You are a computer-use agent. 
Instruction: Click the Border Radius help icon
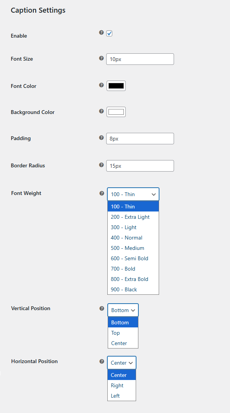point(101,164)
